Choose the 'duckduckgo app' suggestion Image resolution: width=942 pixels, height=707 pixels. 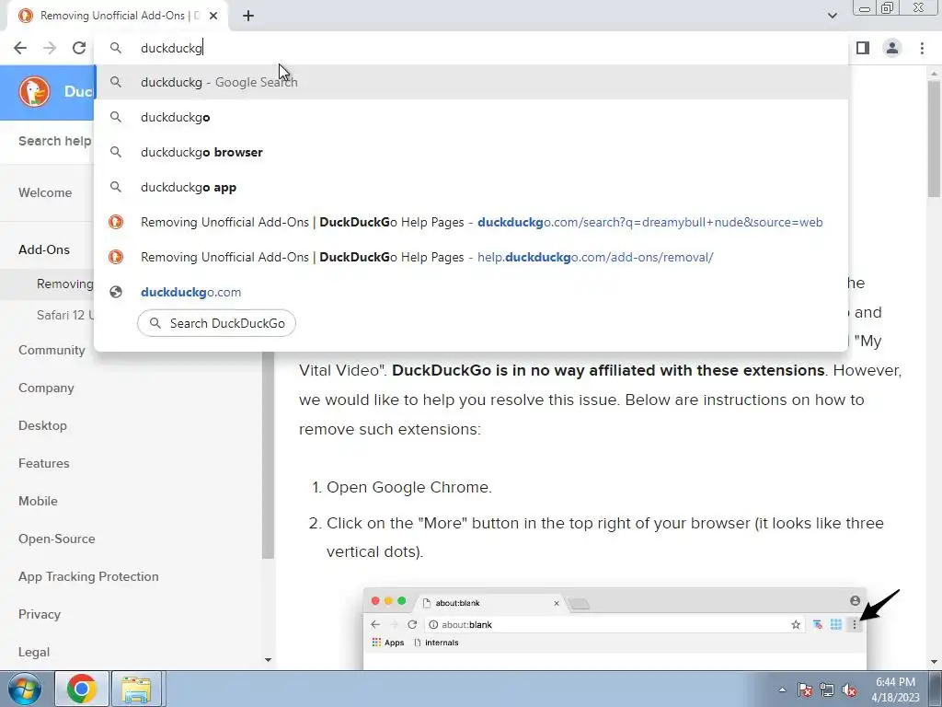471,187
